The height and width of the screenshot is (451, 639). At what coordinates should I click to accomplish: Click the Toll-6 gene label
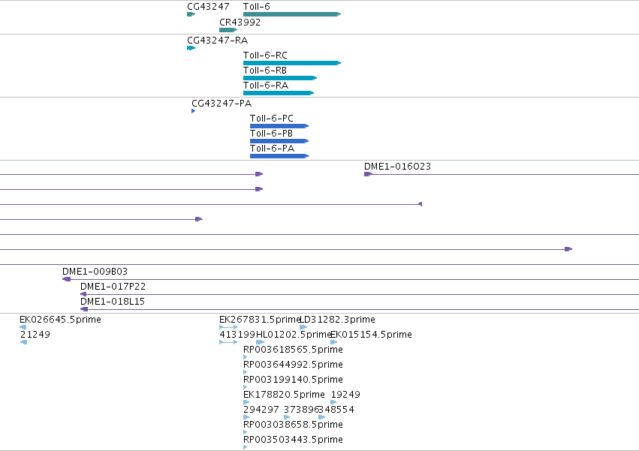(256, 7)
